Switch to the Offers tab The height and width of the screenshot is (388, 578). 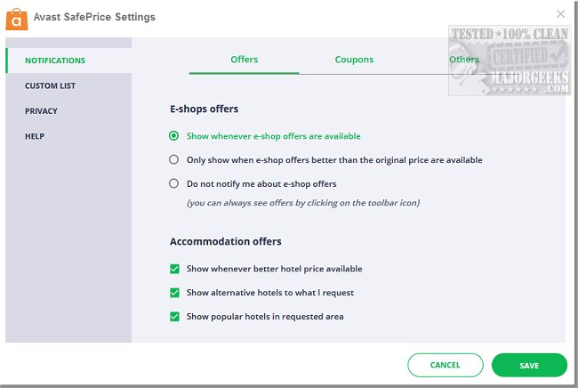[x=244, y=60]
